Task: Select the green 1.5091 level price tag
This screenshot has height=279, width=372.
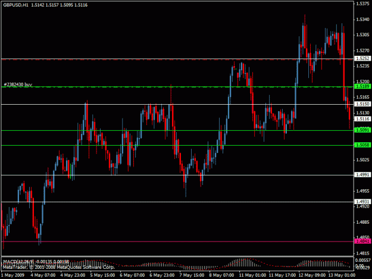Action: pos(362,130)
